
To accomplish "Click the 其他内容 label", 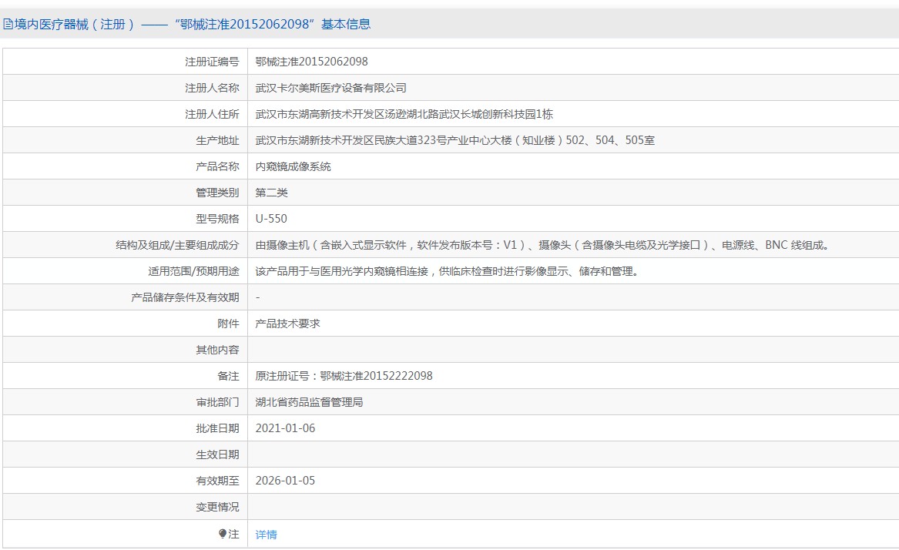I will [217, 350].
